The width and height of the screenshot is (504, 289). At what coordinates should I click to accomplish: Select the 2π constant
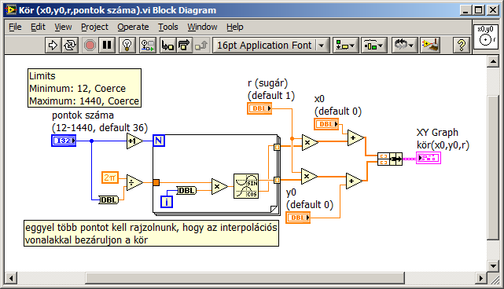(110, 177)
